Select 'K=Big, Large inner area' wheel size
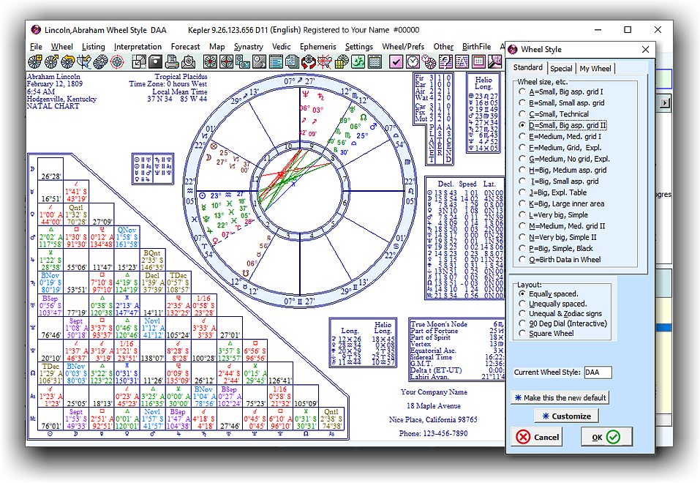The width and height of the screenshot is (700, 483). click(x=522, y=203)
